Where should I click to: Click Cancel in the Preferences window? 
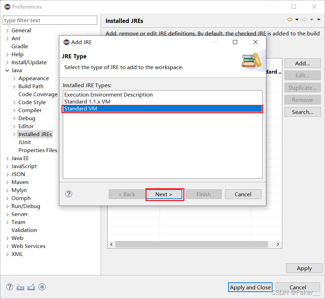click(298, 287)
